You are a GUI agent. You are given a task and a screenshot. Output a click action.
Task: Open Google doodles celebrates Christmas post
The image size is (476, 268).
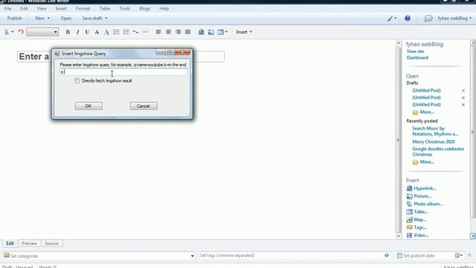pos(438,152)
